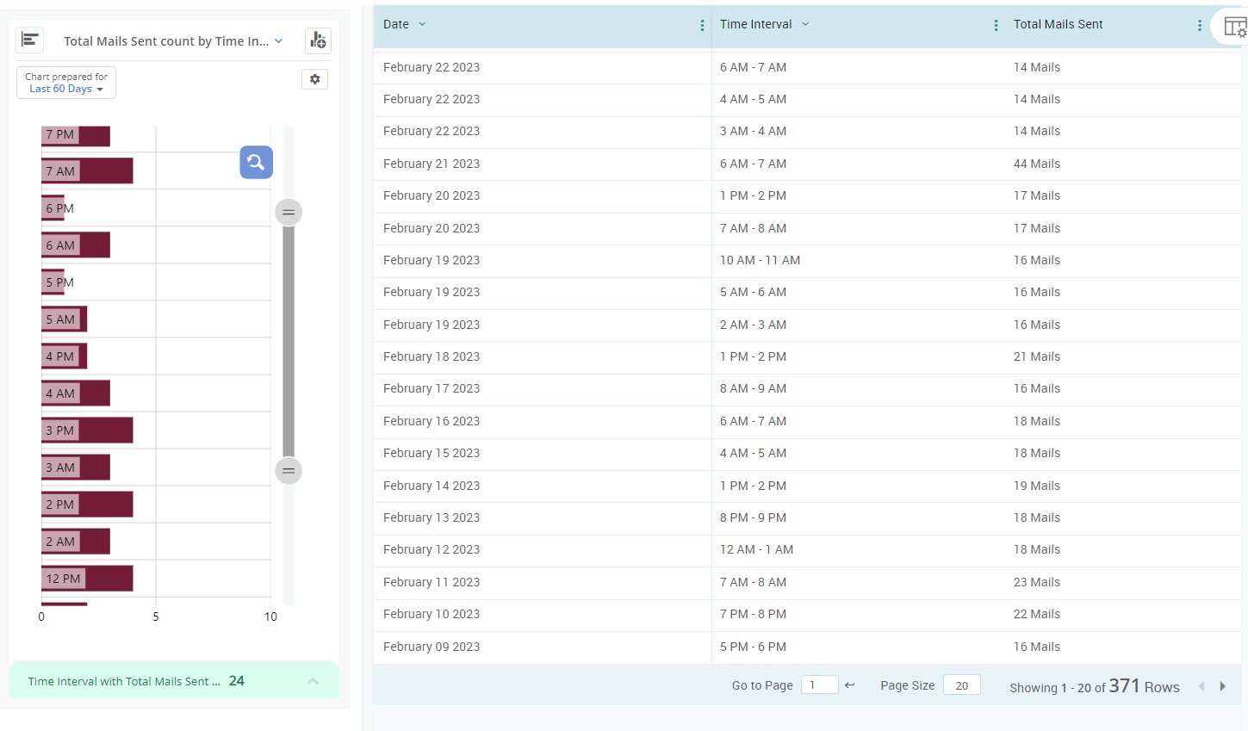Click the back arrow near Go to Page
The image size is (1248, 731).
point(849,685)
